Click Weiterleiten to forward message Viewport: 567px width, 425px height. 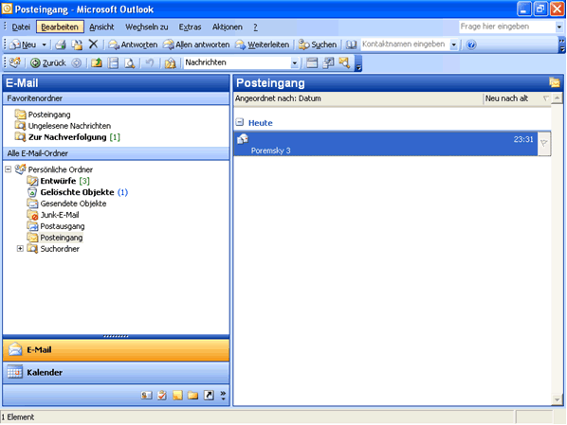coord(262,44)
